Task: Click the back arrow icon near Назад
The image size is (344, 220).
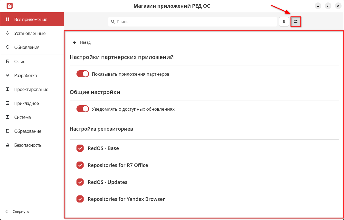Action: coord(75,42)
